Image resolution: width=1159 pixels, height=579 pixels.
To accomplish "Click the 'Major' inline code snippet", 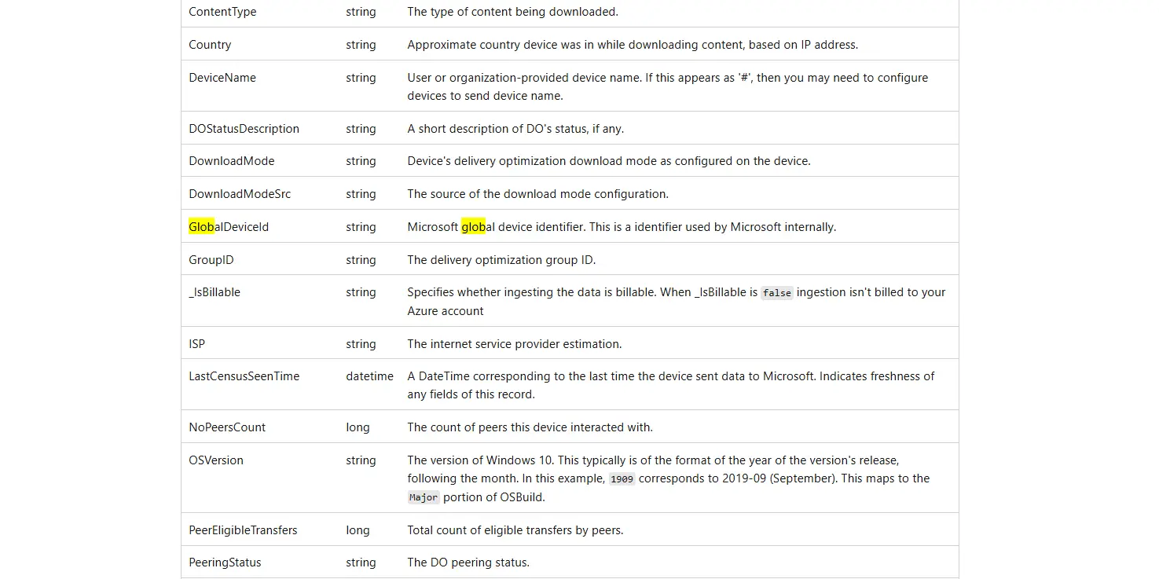I will pos(424,497).
